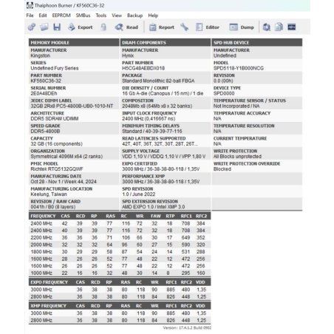Open the Report view

pos(162,27)
